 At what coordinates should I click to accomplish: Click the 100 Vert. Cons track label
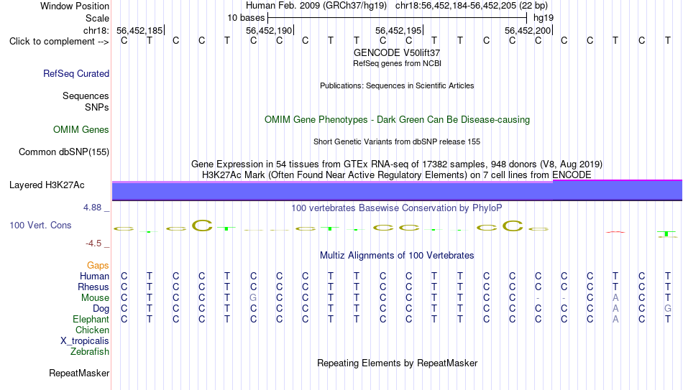[40, 225]
